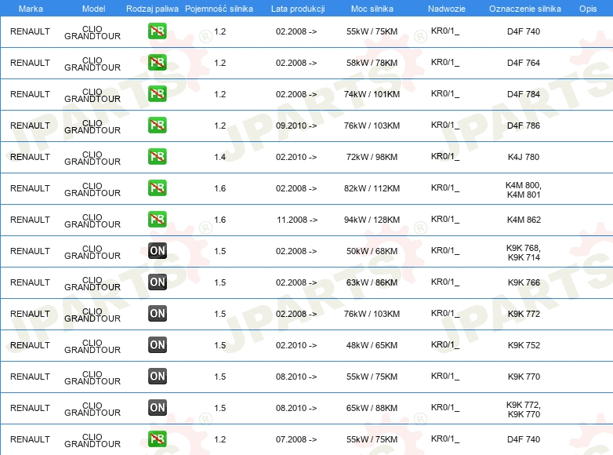Image resolution: width=613 pixels, height=455 pixels.
Task: Select the D4F 764 engine code cell
Action: pos(524,63)
